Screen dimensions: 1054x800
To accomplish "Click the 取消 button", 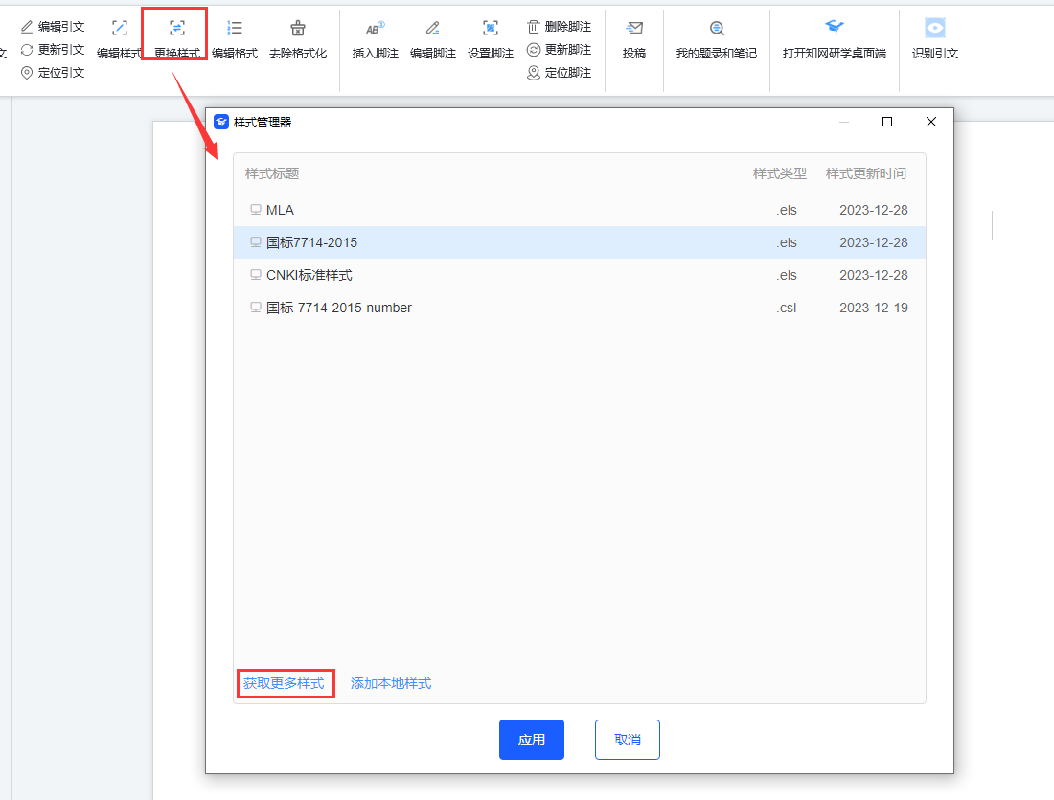I will 628,740.
